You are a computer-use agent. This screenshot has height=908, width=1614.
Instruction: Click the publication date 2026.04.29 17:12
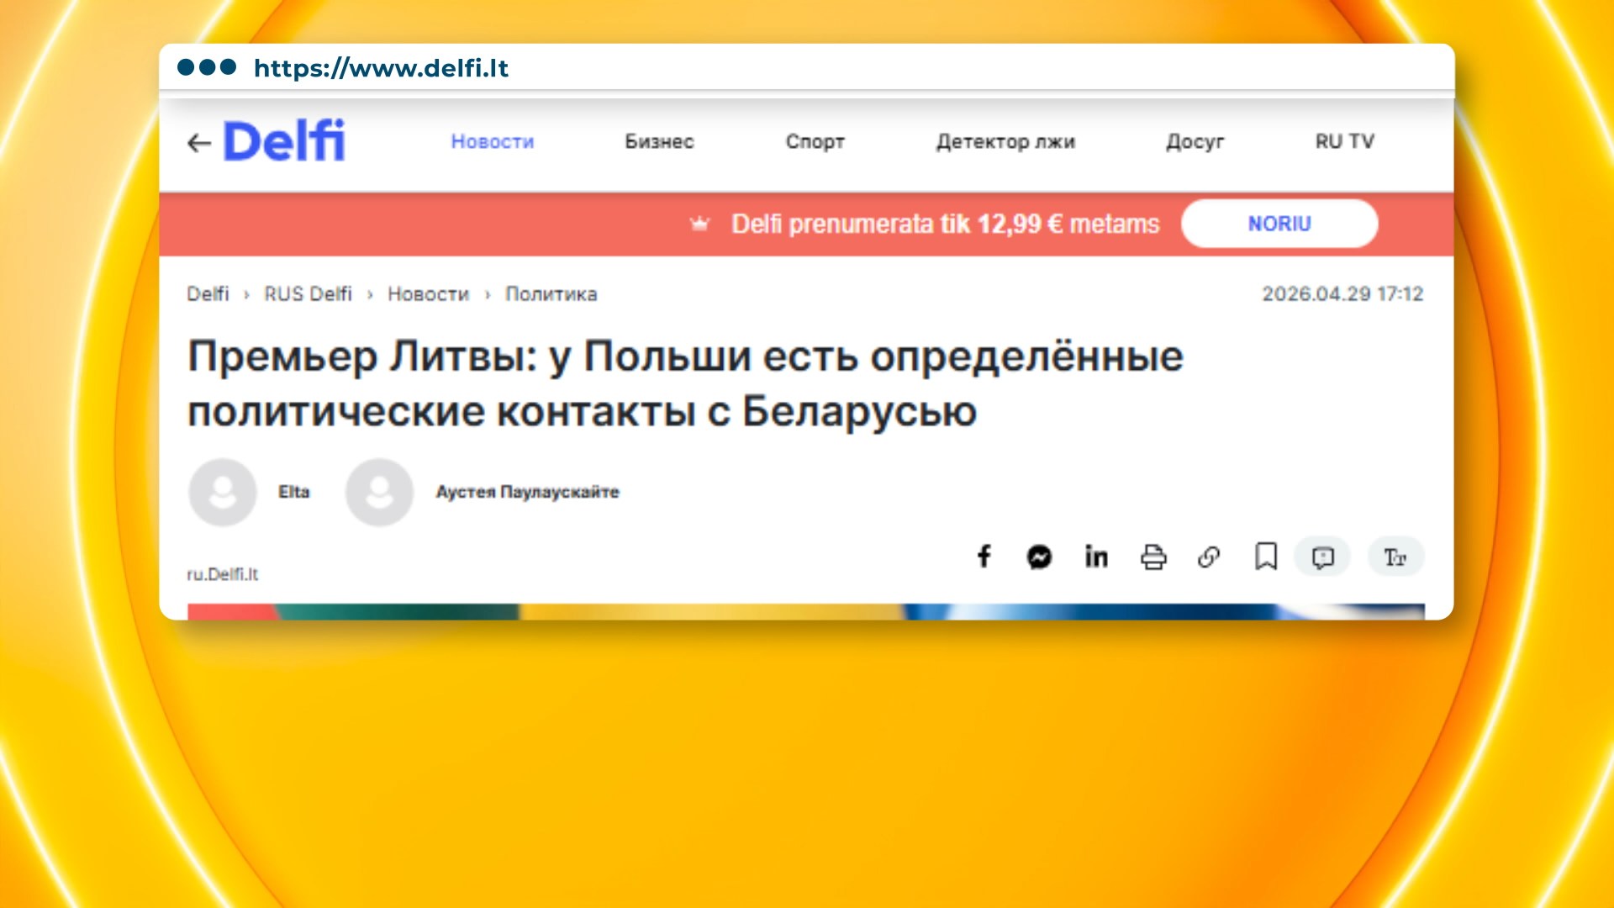coord(1342,294)
